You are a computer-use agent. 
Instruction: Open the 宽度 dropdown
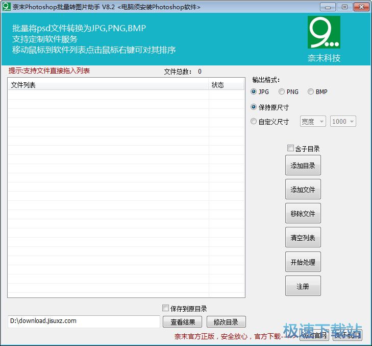[x=313, y=122]
